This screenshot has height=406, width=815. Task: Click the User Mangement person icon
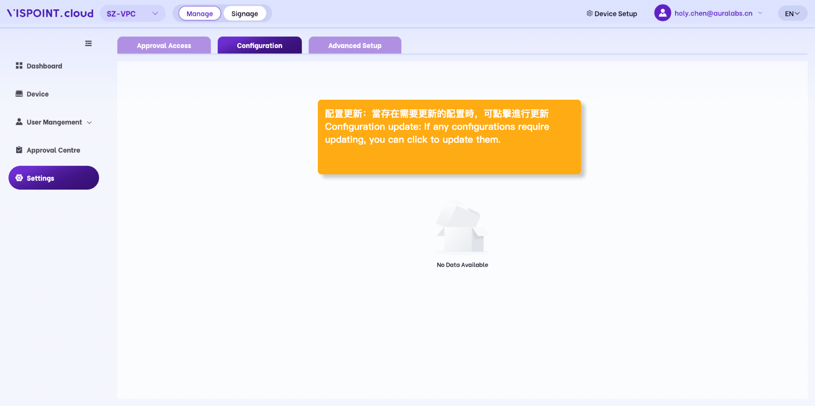(19, 122)
